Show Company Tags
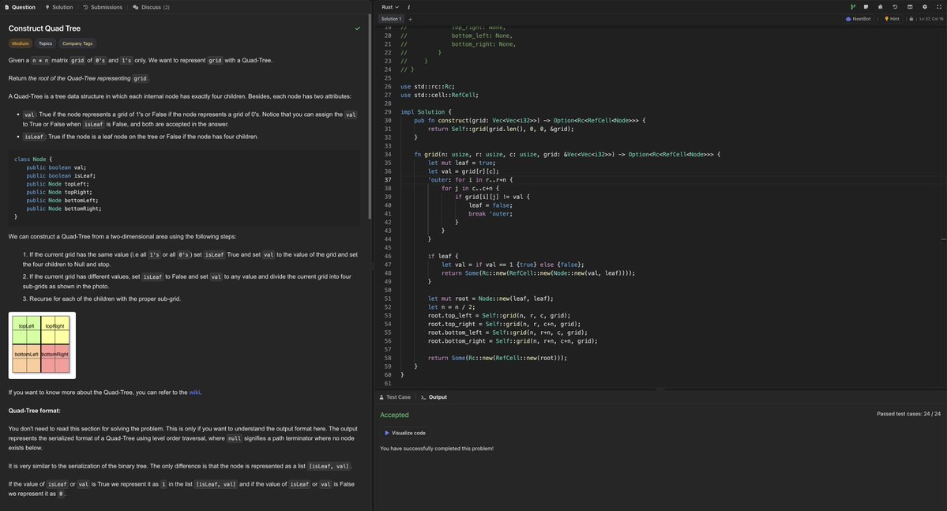 pyautogui.click(x=77, y=43)
